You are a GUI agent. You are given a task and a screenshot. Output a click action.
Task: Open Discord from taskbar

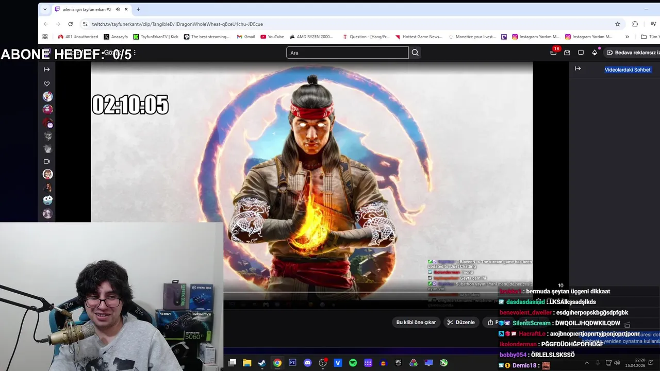[308, 363]
